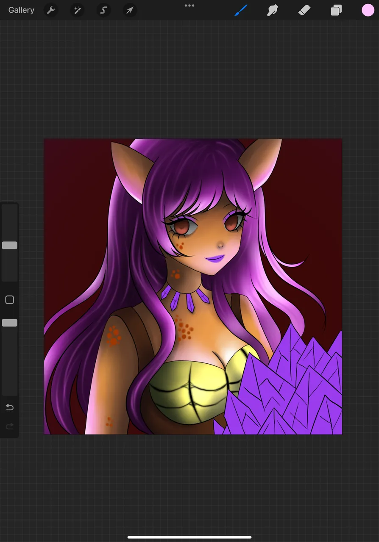
Task: Tap the three-dot multitasking menu
Action: (189, 6)
